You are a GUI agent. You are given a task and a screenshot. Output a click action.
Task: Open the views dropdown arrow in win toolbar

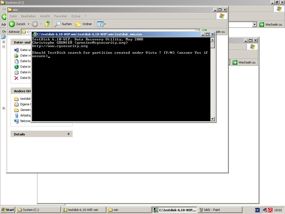pos(105,24)
